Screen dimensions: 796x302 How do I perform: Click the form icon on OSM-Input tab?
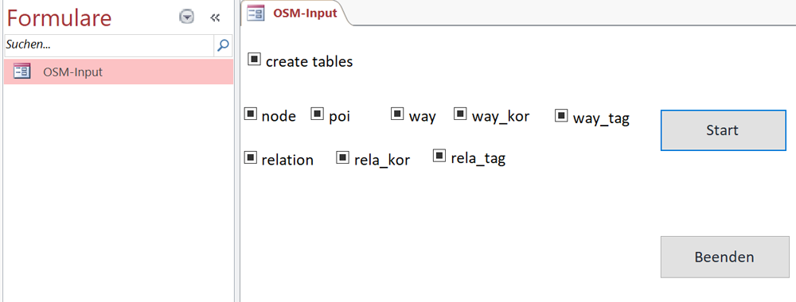255,13
